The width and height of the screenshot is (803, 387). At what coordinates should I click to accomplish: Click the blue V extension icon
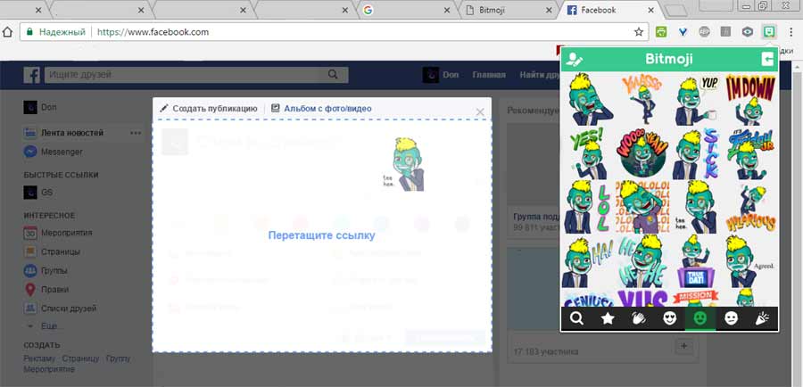coord(683,32)
